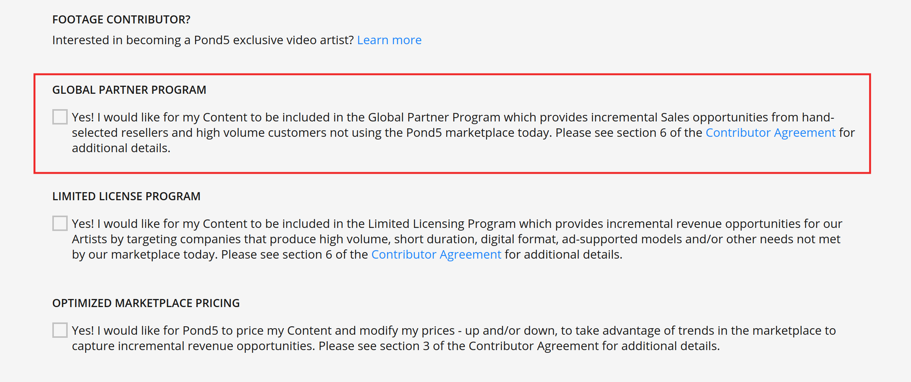911x382 pixels.
Task: Click the OPTIMIZED MARKETPLACE PRICING heading
Action: pyautogui.click(x=145, y=303)
